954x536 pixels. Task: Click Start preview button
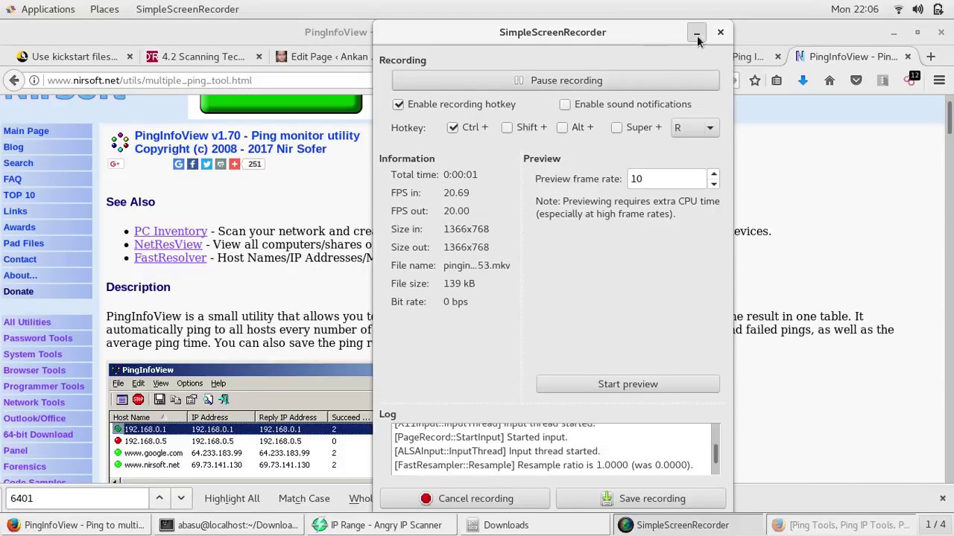coord(628,384)
